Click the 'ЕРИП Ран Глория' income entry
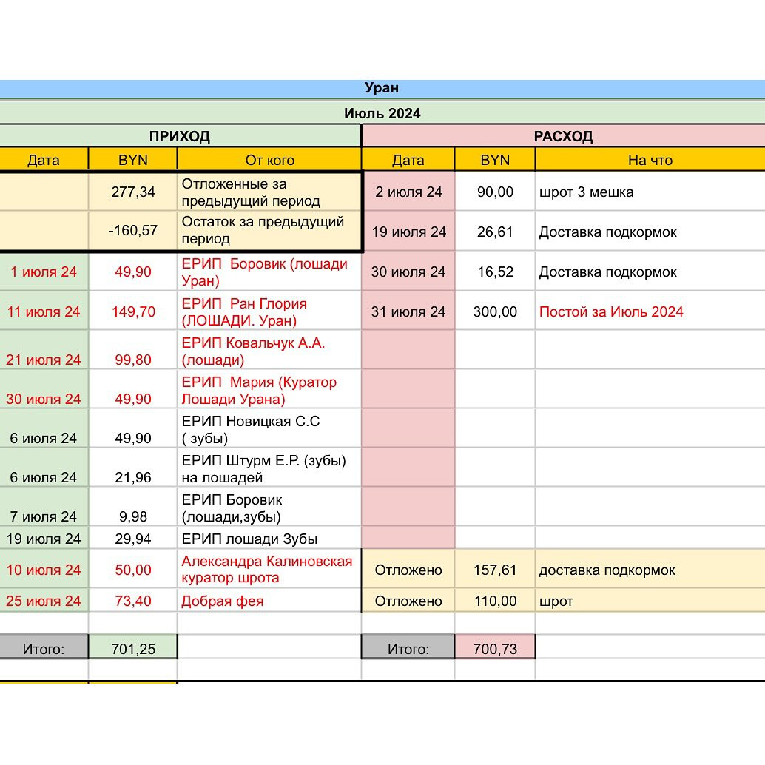This screenshot has width=765, height=765. (x=269, y=311)
